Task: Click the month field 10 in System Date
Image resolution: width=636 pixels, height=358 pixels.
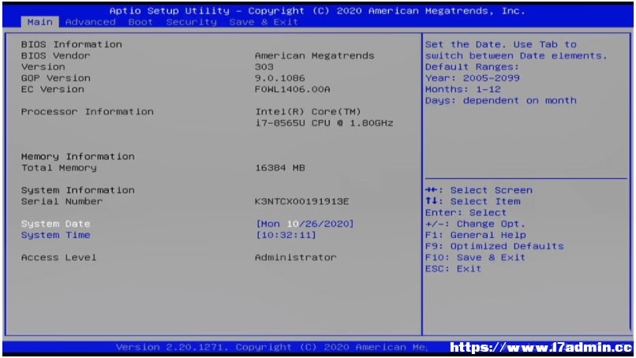Action: (x=293, y=224)
